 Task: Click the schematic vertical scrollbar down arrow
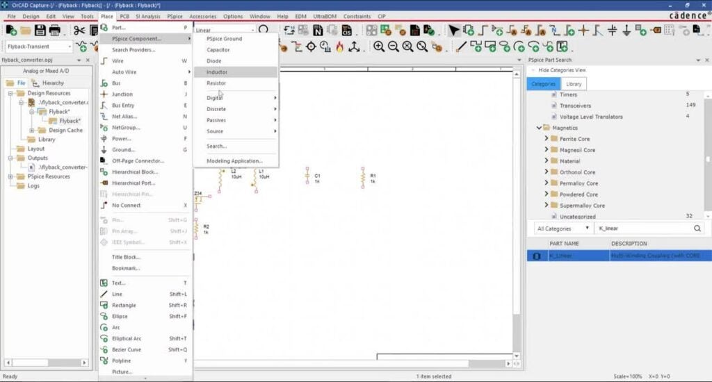click(517, 356)
